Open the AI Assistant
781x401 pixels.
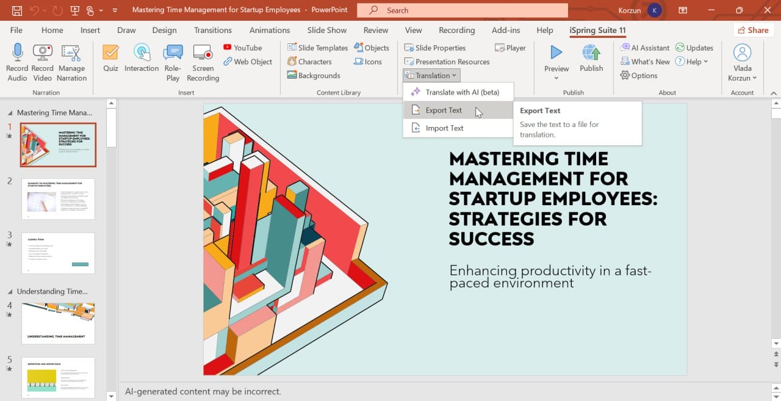[645, 48]
